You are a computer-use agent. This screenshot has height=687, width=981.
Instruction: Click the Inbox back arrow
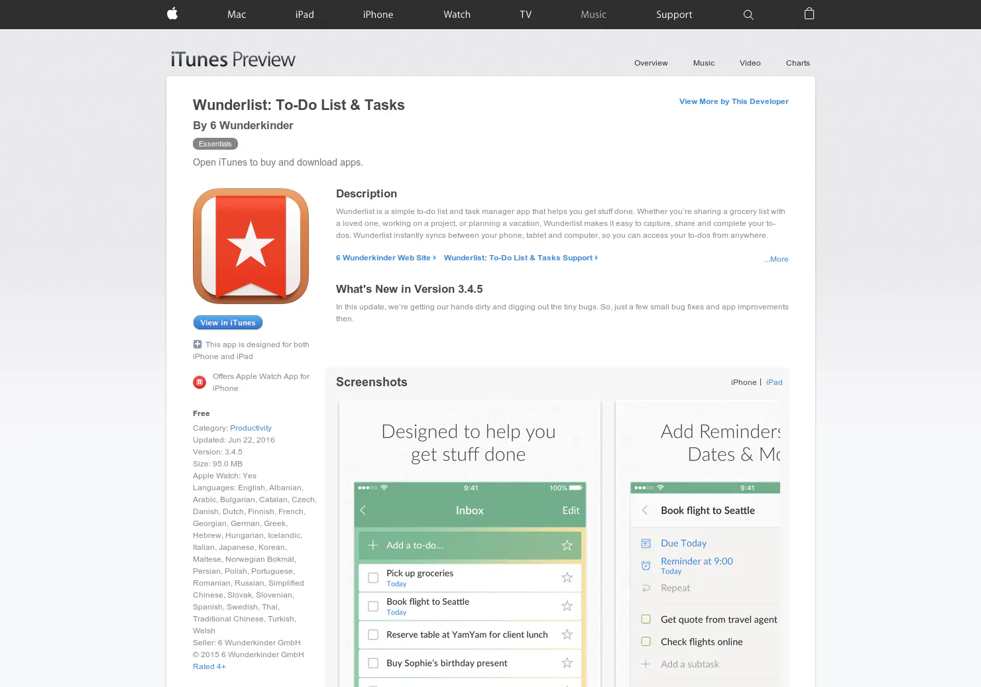[363, 510]
